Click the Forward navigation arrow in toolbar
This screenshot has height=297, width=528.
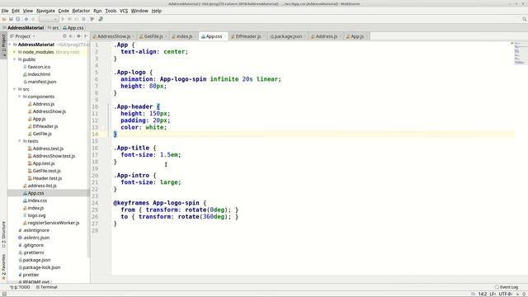click(x=33, y=19)
